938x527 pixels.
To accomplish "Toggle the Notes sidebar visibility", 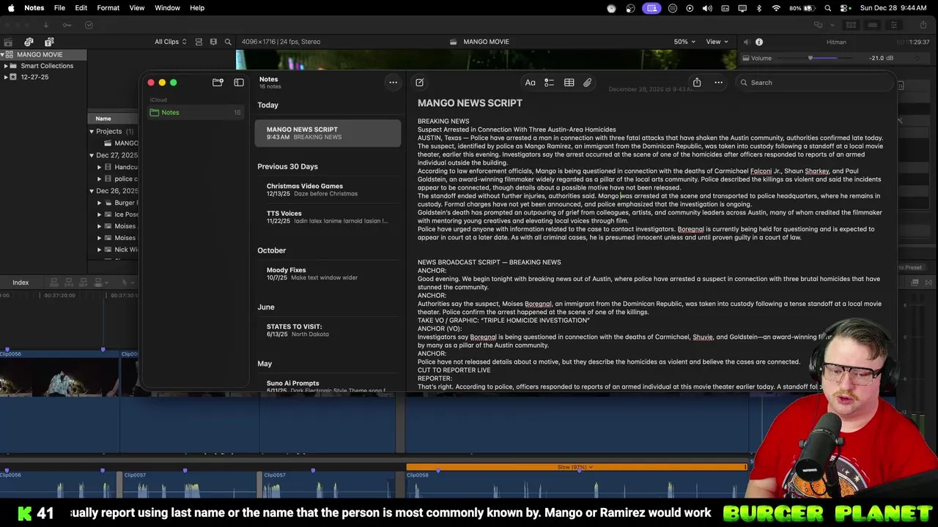I will tap(239, 83).
